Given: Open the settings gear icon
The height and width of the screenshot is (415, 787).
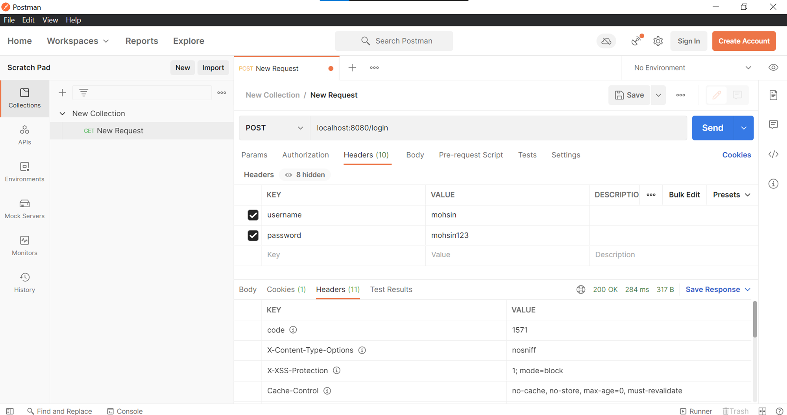Looking at the screenshot, I should (x=658, y=41).
